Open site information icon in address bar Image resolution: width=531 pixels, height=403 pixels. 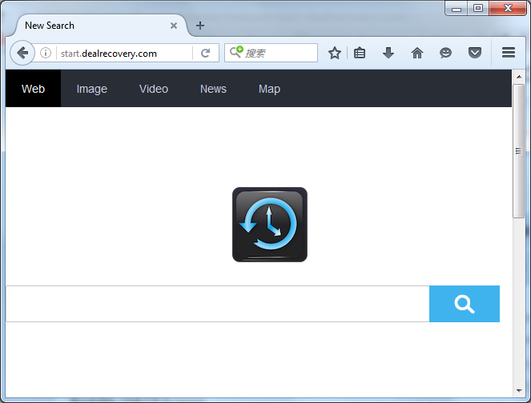(x=46, y=53)
